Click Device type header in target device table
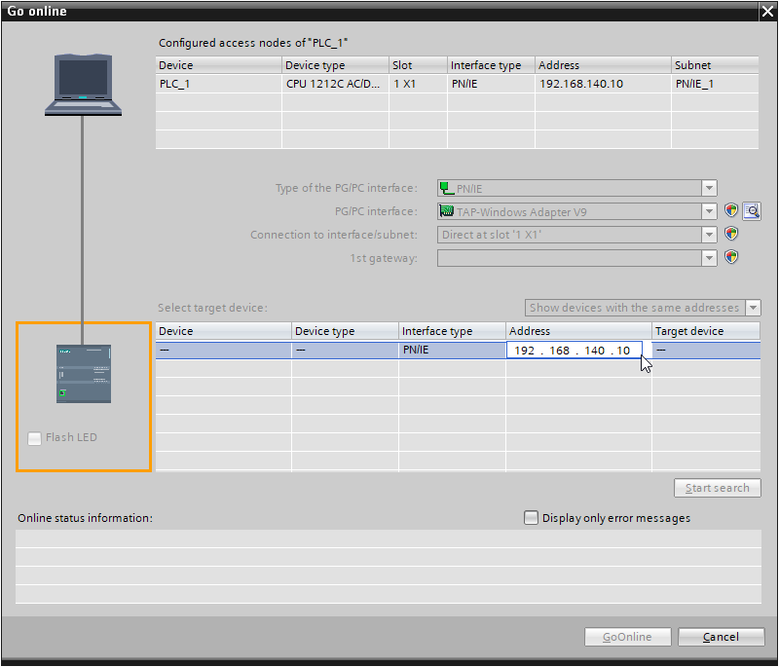Image resolution: width=779 pixels, height=667 pixels. pos(345,331)
